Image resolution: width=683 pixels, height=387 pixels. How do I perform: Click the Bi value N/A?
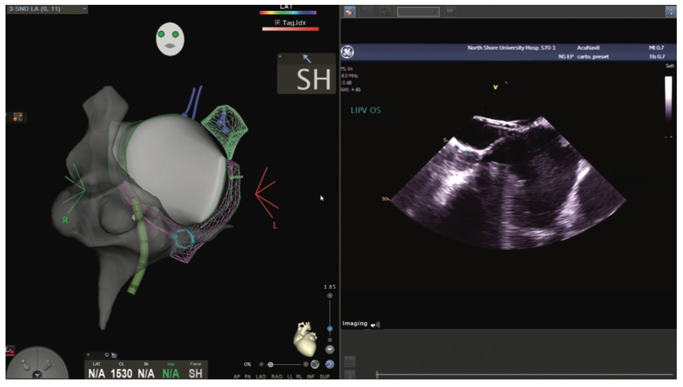tap(146, 373)
